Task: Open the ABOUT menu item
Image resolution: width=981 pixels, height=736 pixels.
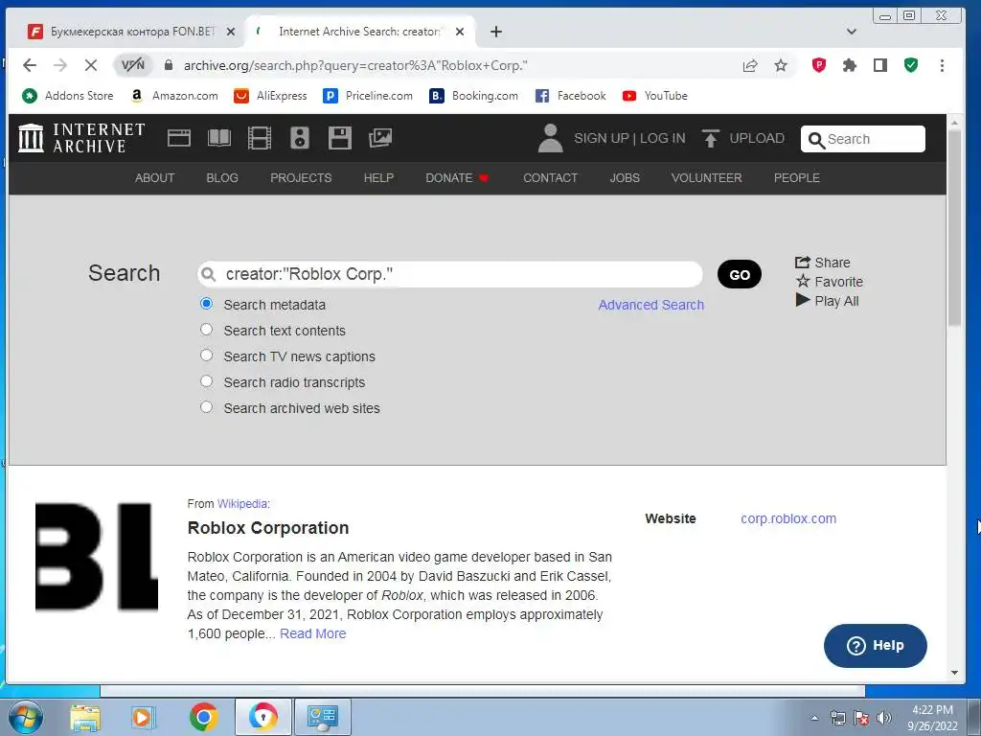Action: click(154, 177)
